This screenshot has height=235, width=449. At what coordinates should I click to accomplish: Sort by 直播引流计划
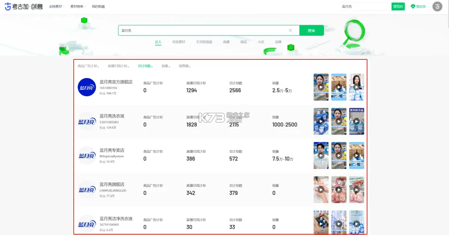tap(118, 66)
